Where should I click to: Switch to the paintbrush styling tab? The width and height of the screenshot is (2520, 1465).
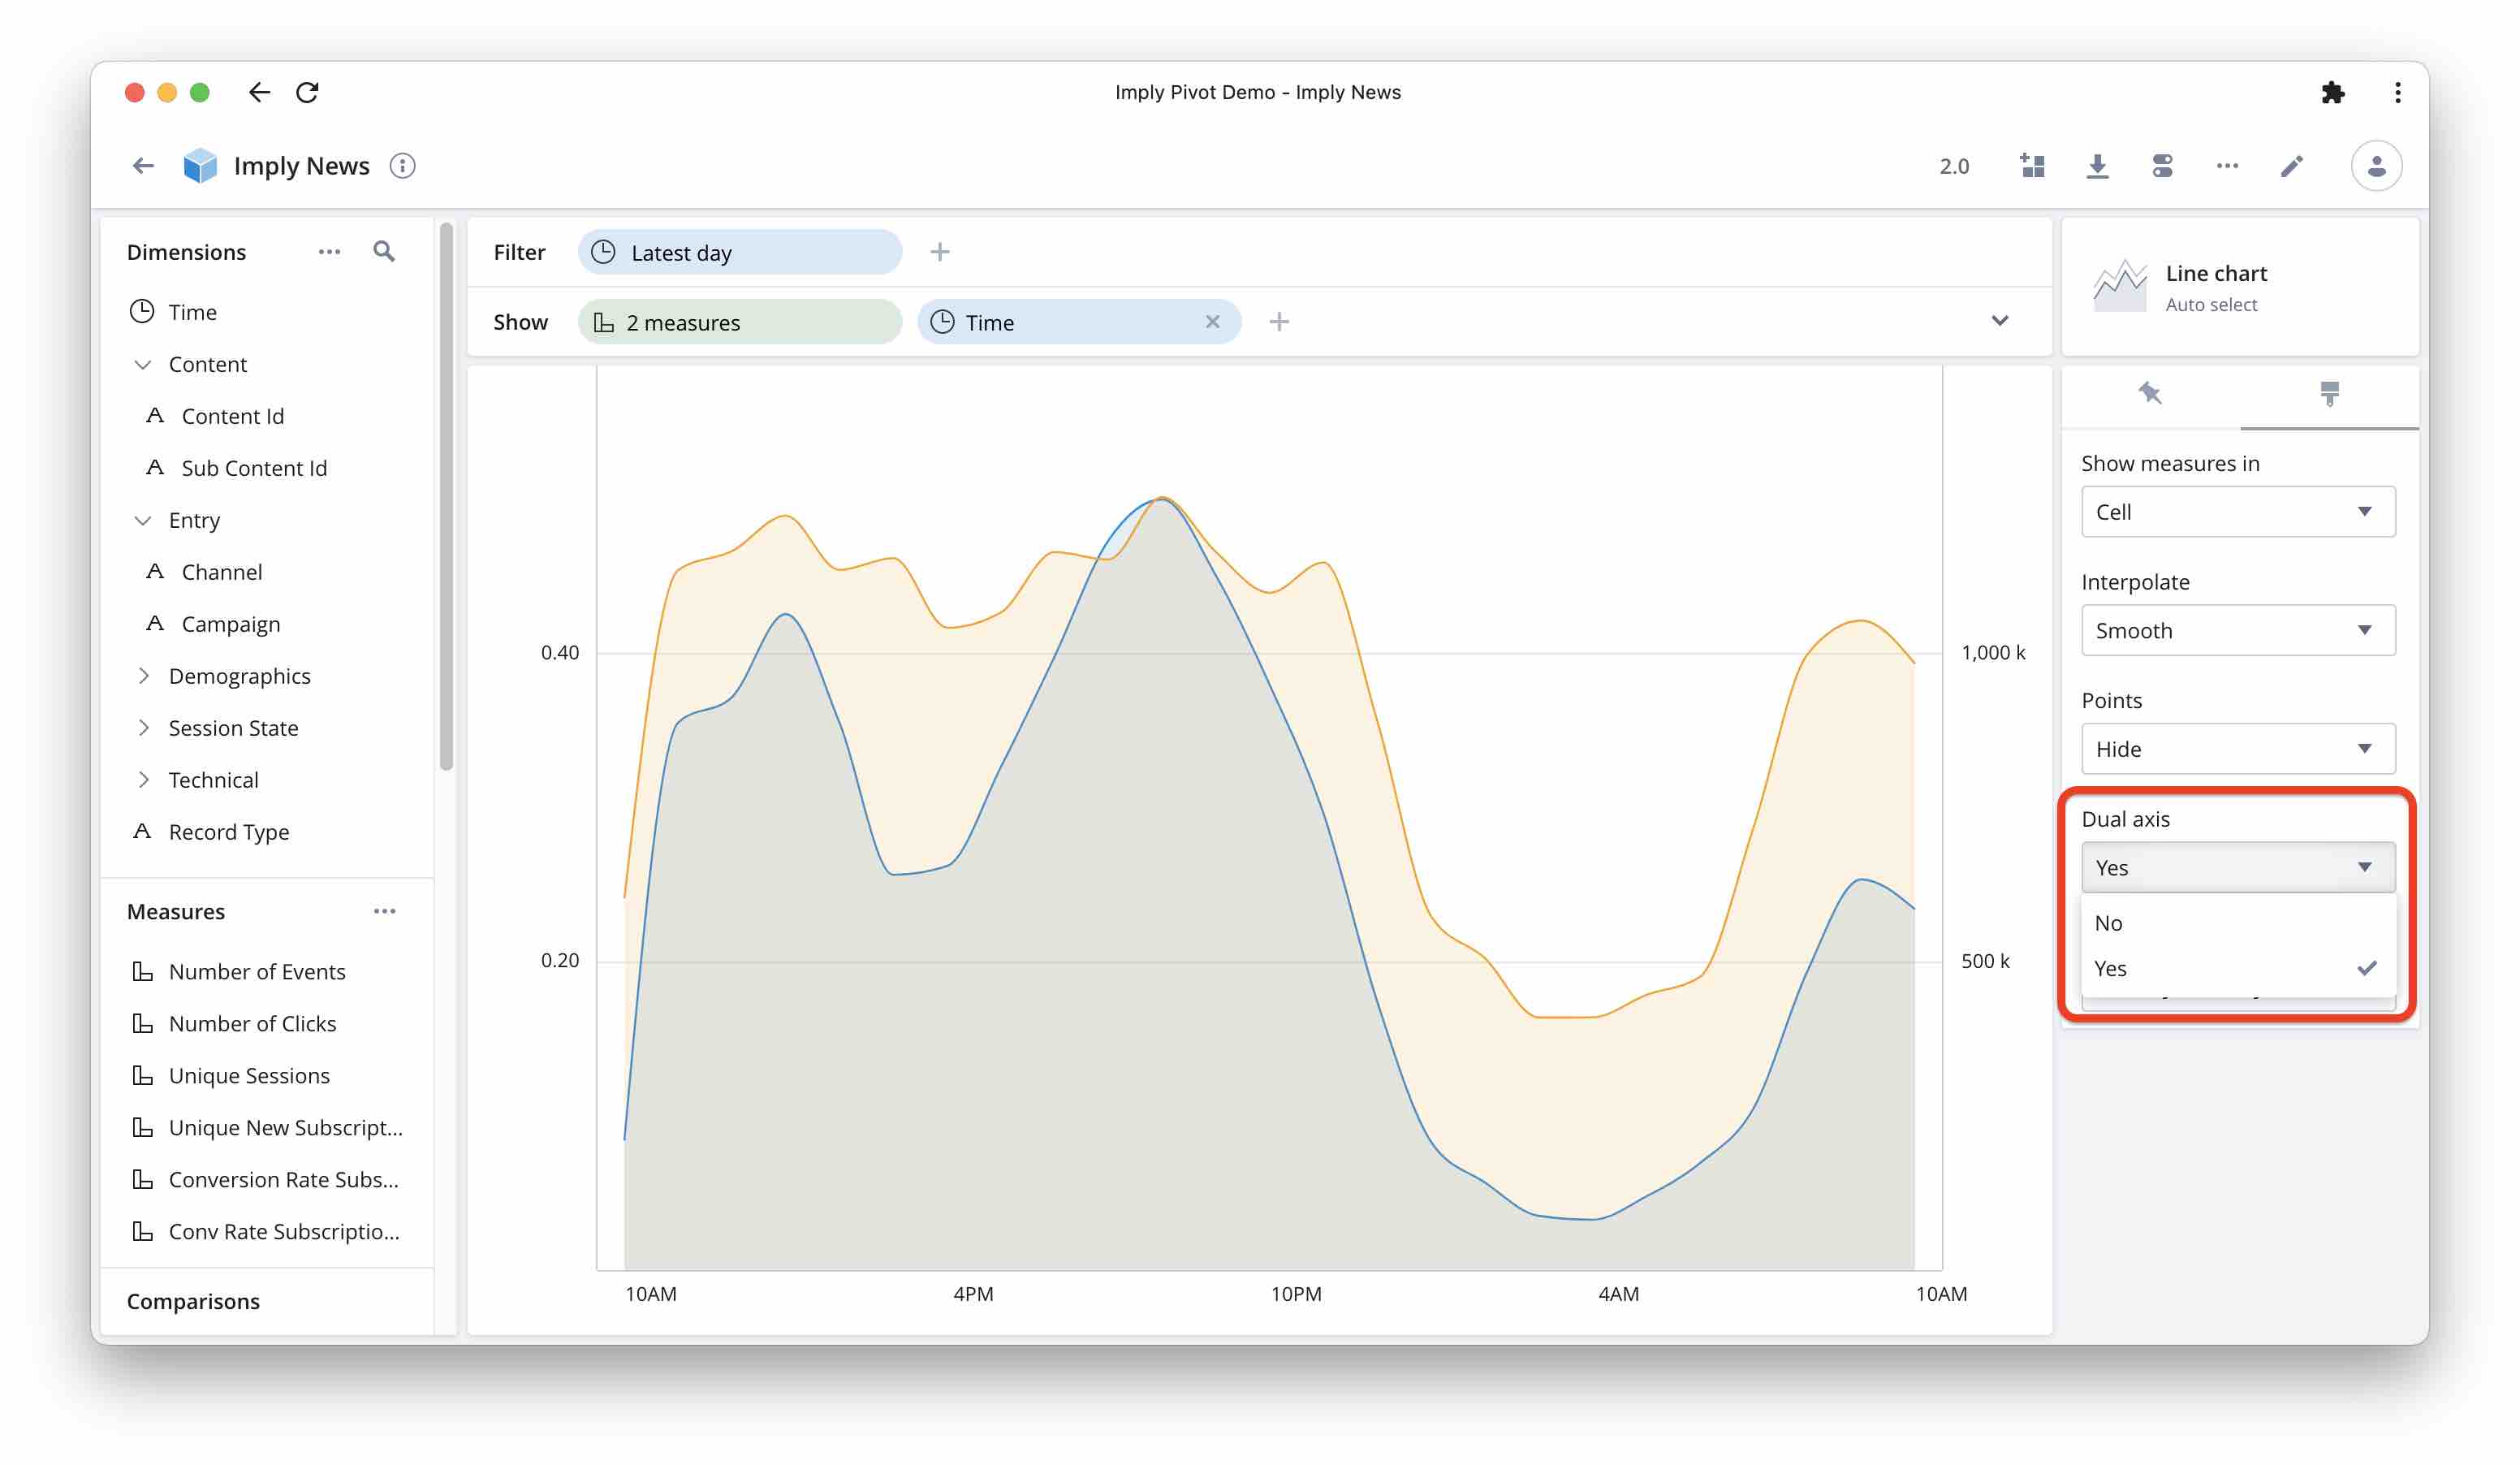pyautogui.click(x=2330, y=395)
